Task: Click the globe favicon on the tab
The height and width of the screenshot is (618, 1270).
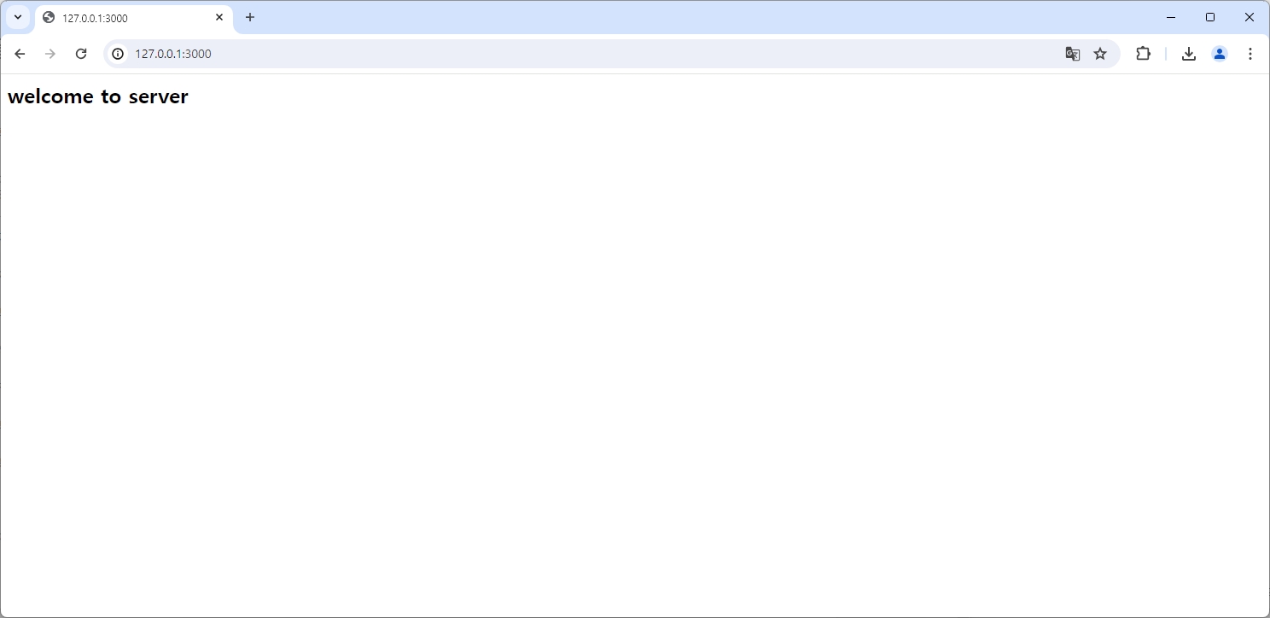Action: coord(49,17)
